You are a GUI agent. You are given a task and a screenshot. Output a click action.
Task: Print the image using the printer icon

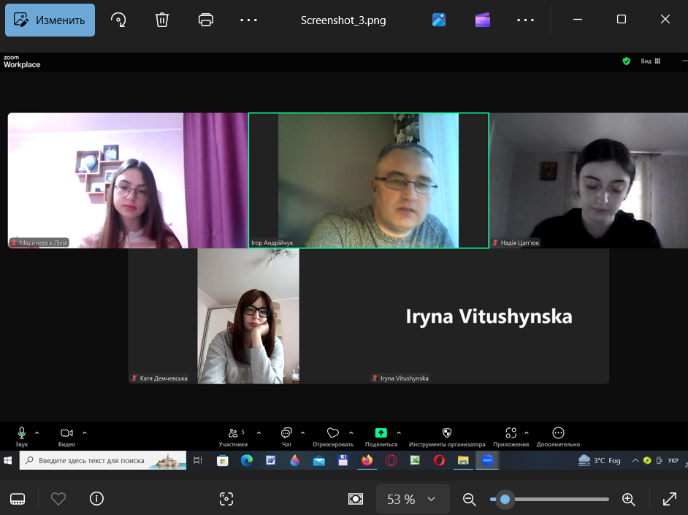[x=206, y=20]
